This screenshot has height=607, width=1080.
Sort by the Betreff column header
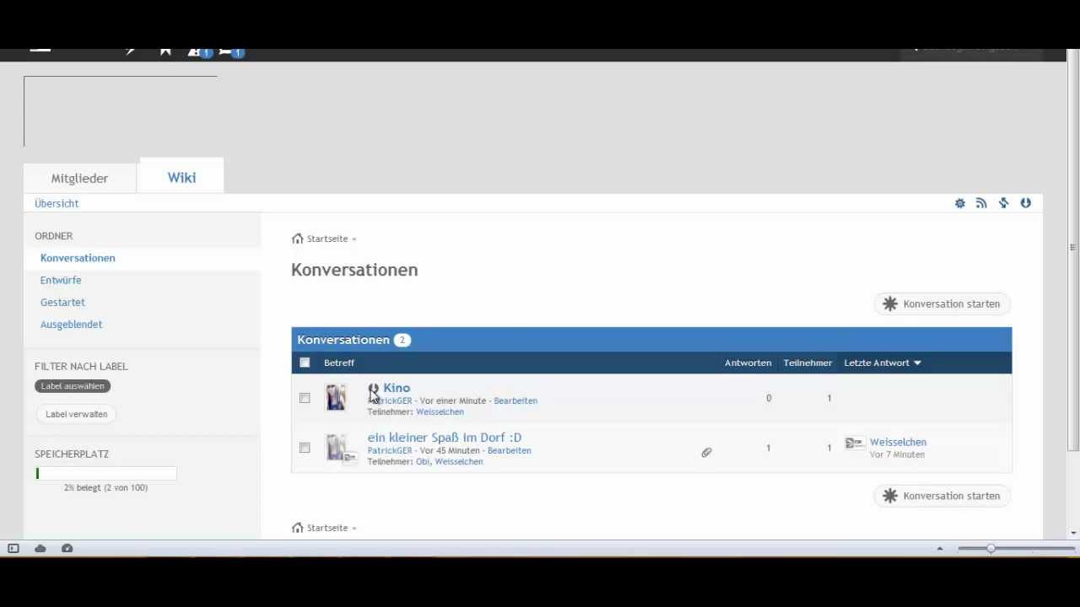pyautogui.click(x=339, y=363)
